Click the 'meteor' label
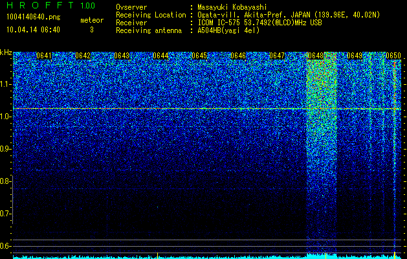The width and height of the screenshot is (407, 259). (92, 20)
